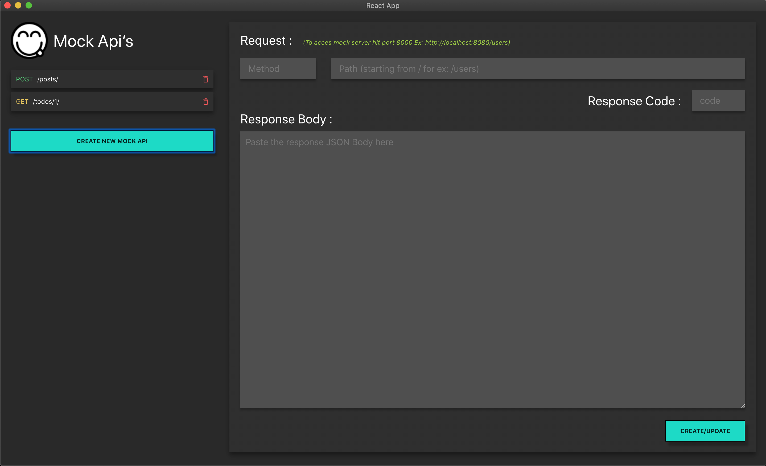Click the red window close button
Viewport: 766px width, 466px height.
pos(7,5)
